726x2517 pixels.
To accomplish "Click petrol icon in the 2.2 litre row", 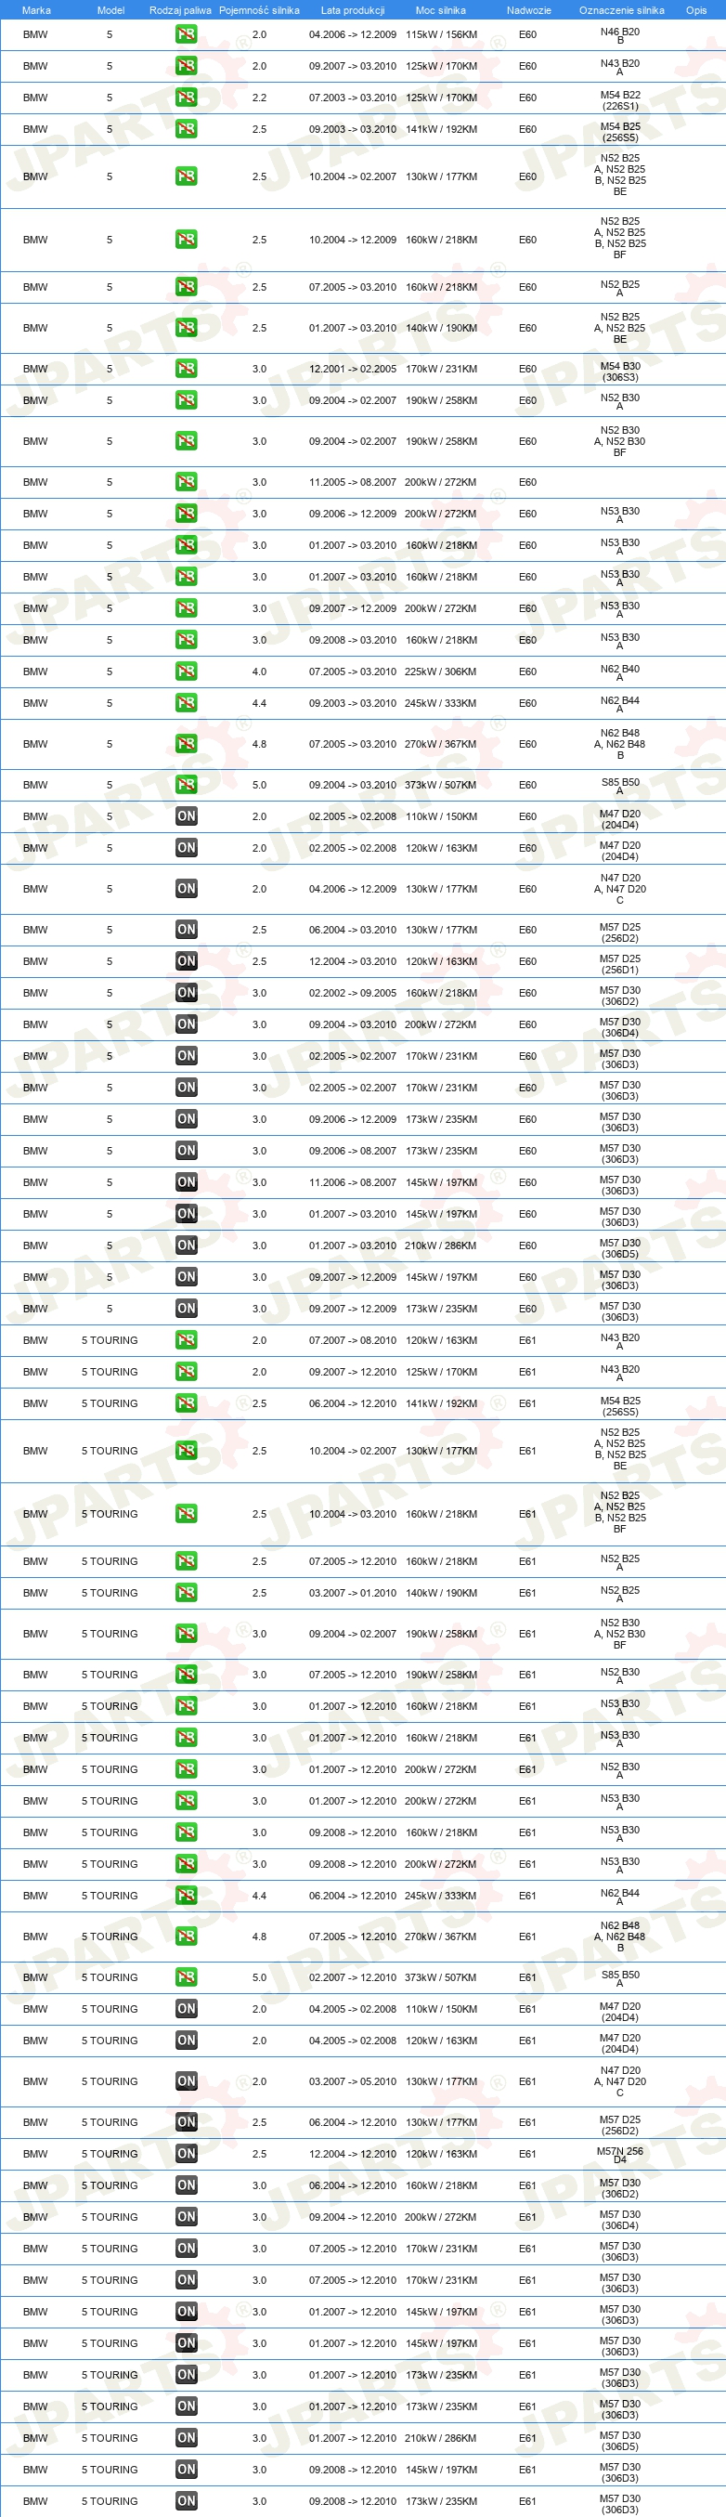I will click(x=186, y=98).
